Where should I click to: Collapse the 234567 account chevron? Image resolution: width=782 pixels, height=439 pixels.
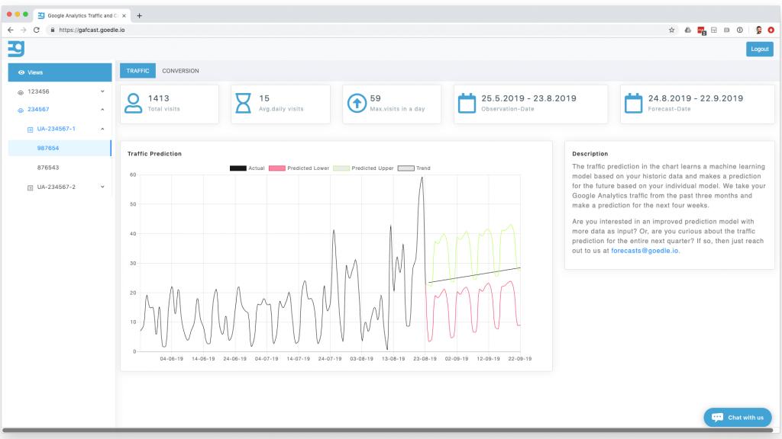click(x=102, y=110)
